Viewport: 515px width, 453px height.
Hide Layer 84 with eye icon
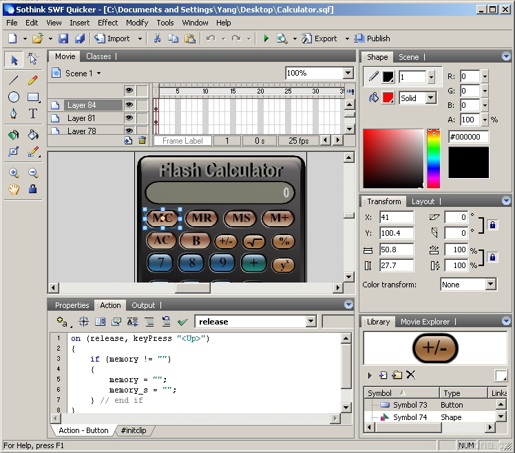click(x=129, y=105)
